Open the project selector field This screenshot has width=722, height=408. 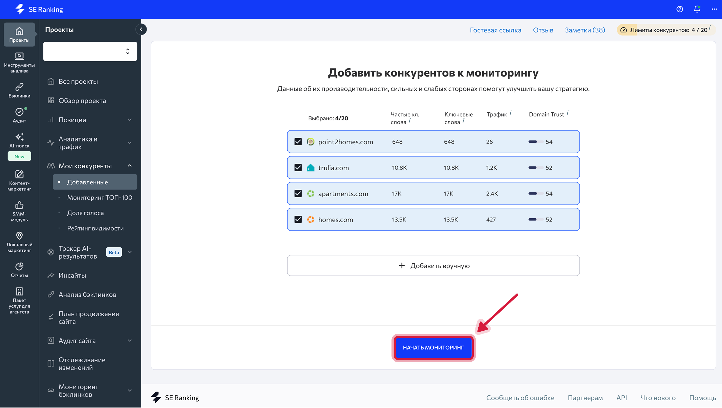coord(90,51)
